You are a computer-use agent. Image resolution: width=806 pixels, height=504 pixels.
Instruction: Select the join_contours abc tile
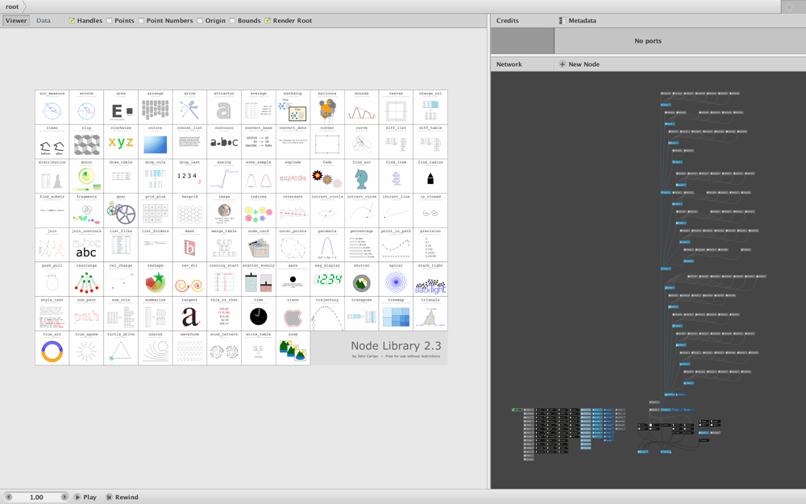86,245
